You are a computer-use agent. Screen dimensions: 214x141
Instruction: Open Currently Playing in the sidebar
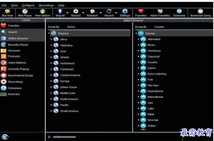[22, 69]
